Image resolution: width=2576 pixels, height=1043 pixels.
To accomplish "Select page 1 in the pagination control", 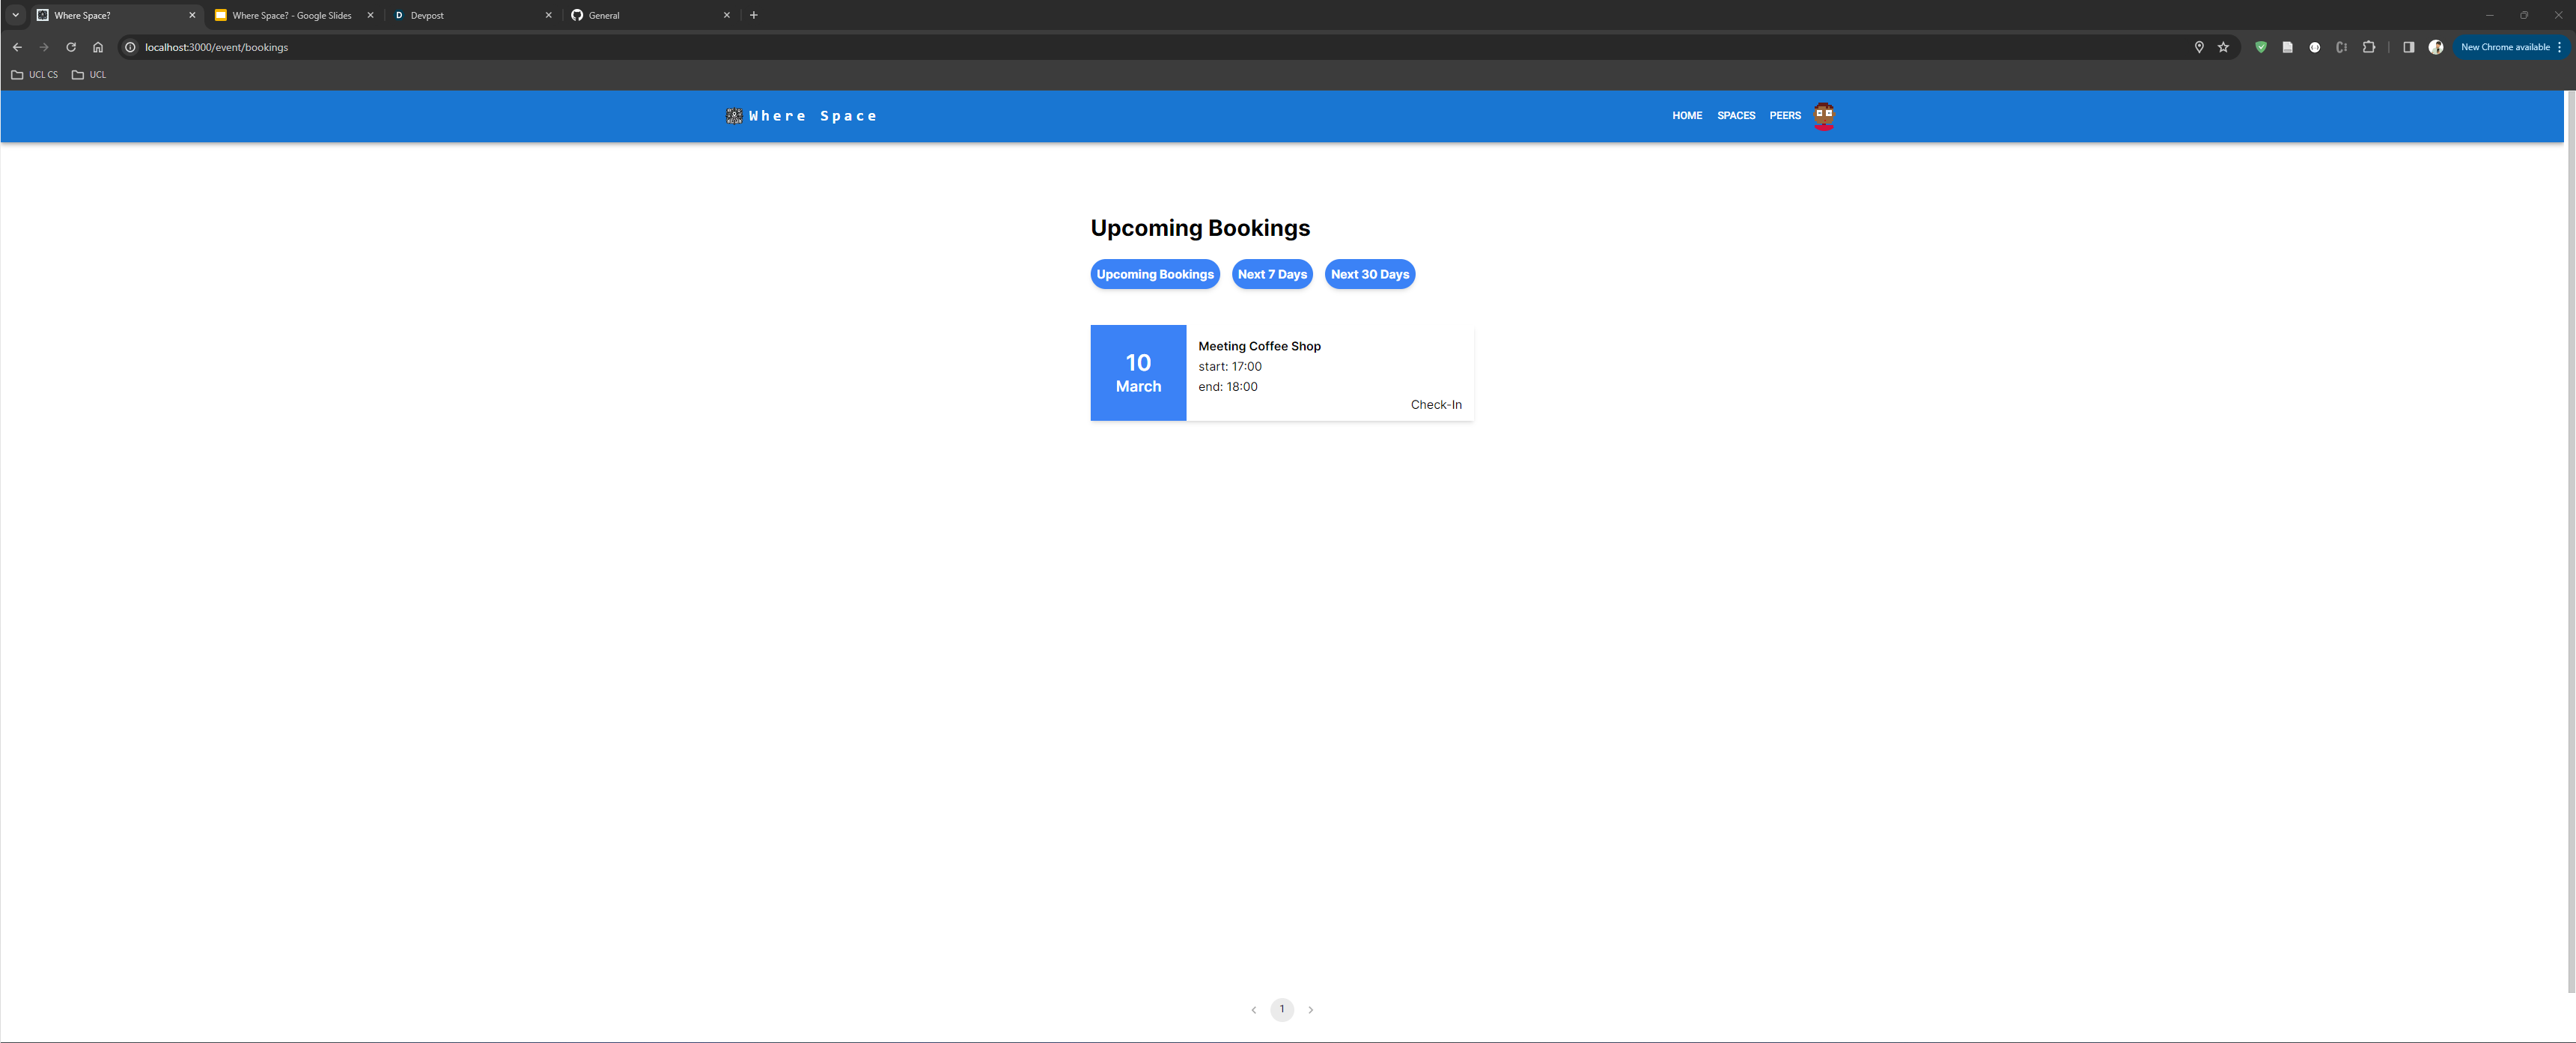I will pos(1281,1010).
